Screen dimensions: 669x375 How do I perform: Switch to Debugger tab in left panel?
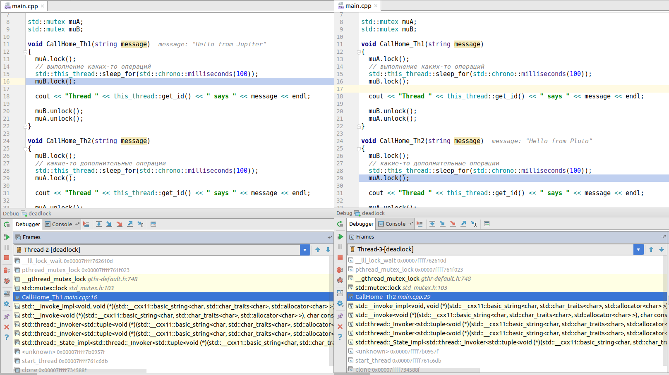[28, 224]
